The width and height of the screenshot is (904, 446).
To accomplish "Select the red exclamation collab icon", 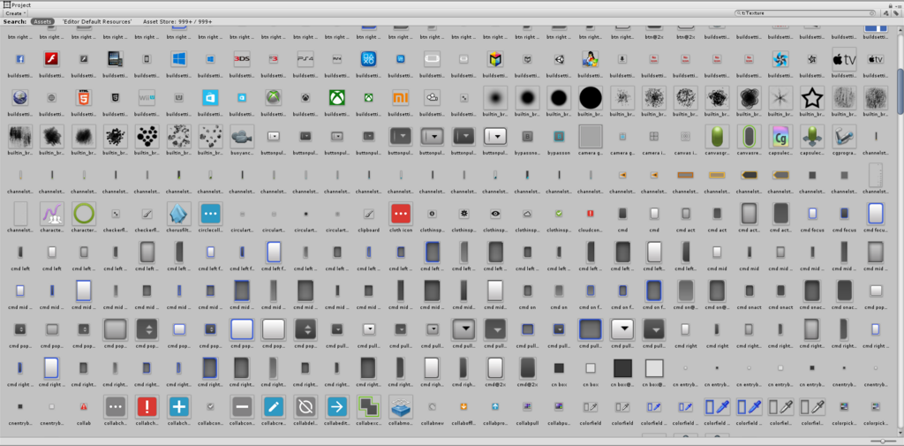I will [x=147, y=407].
